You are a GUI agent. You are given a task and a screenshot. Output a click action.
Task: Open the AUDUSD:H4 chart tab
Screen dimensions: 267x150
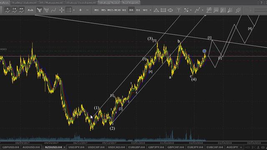[31, 147]
